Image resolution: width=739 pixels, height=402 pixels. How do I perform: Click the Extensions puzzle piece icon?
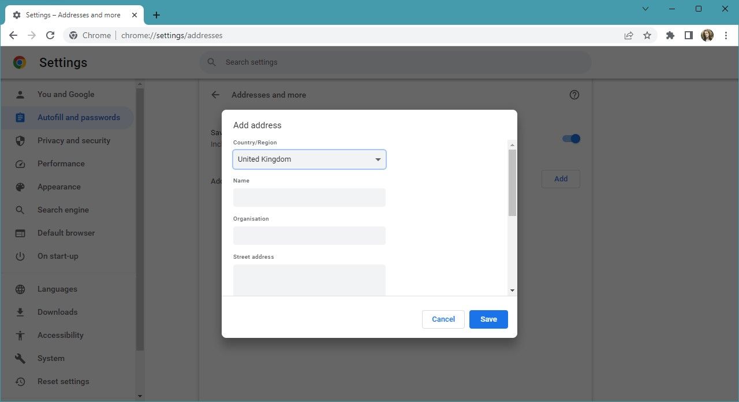pos(670,35)
